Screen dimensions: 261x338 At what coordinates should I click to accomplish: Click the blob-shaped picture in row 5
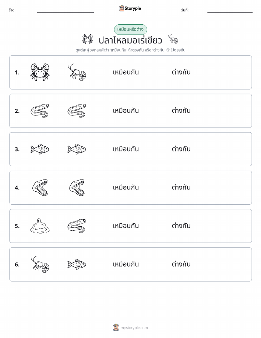tap(40, 226)
